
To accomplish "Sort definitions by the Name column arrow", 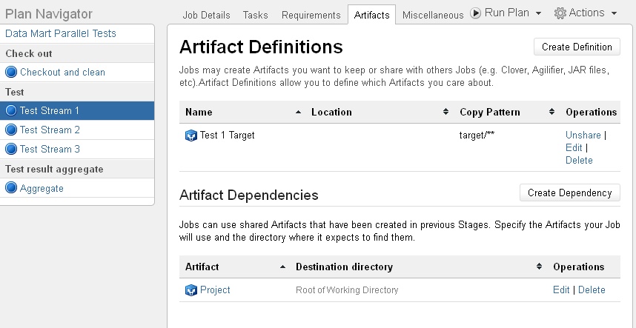I will [x=298, y=112].
